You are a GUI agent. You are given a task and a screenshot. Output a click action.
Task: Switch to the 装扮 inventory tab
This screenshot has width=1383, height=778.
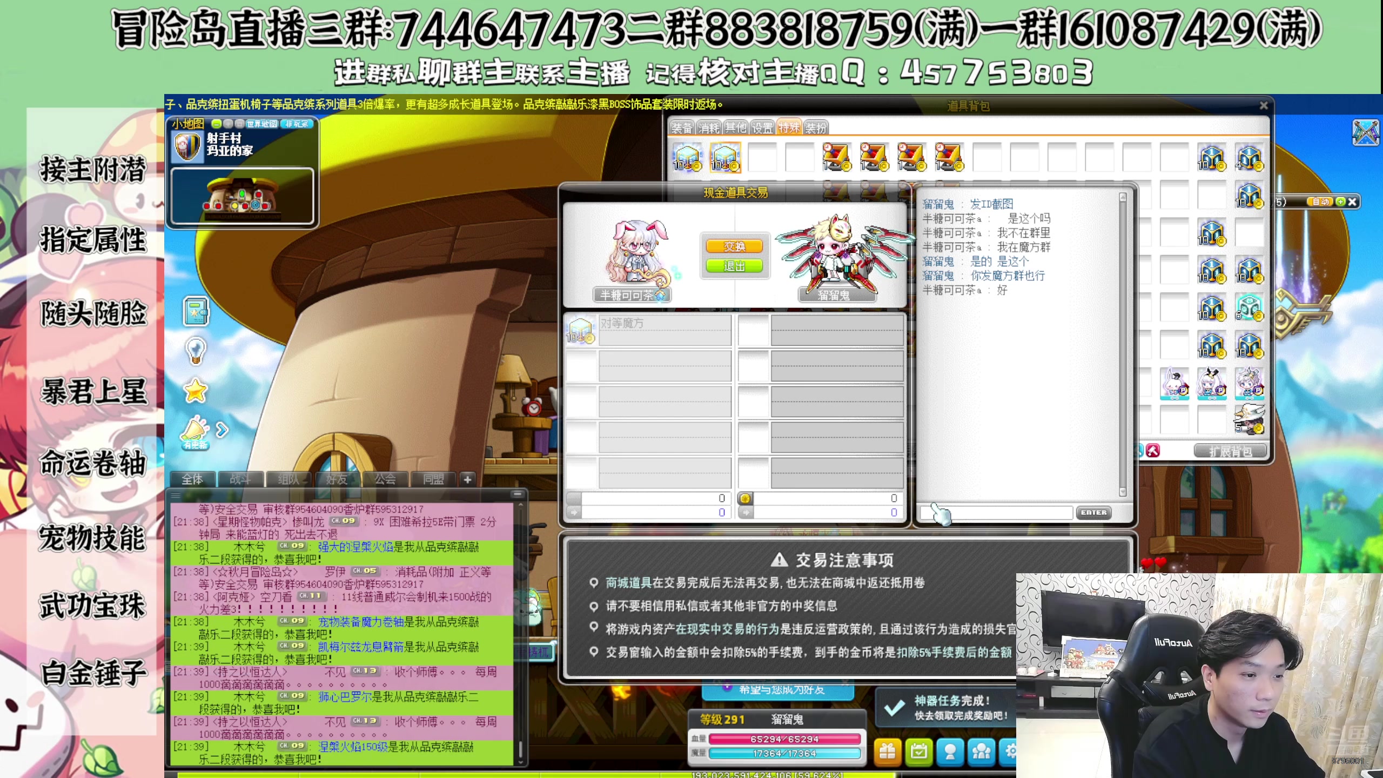(x=816, y=128)
